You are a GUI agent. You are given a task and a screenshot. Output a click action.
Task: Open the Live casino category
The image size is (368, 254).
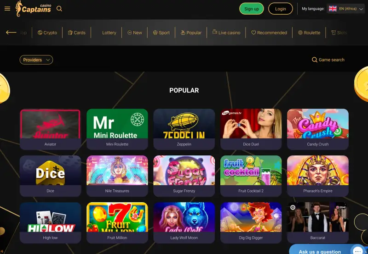click(226, 33)
